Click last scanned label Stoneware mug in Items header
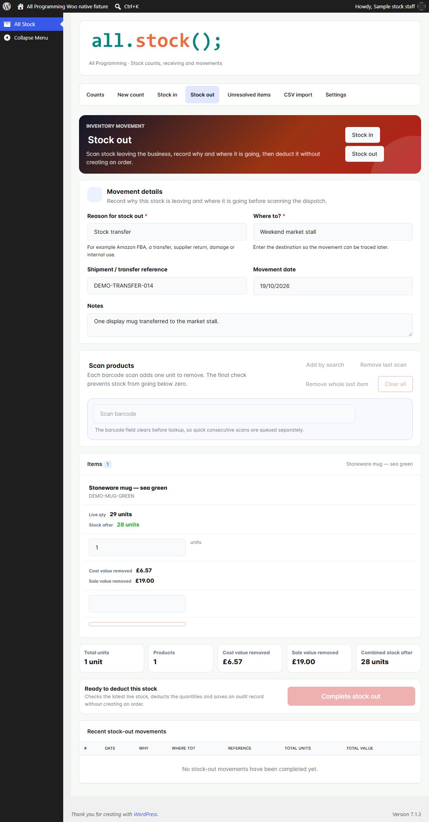 379,464
